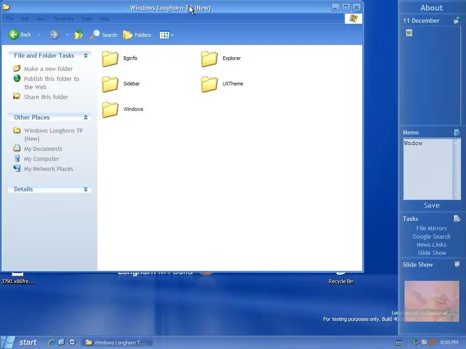
Task: Expand the Views dropdown arrow
Action: 172,35
